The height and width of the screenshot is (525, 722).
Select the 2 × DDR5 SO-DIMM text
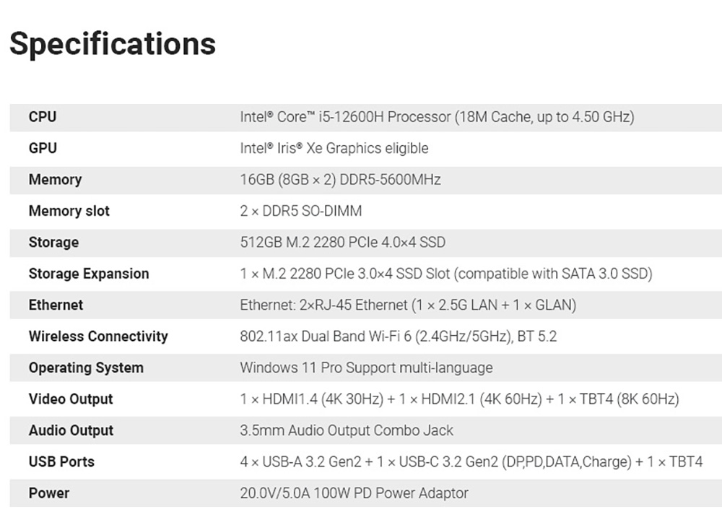[x=301, y=211]
